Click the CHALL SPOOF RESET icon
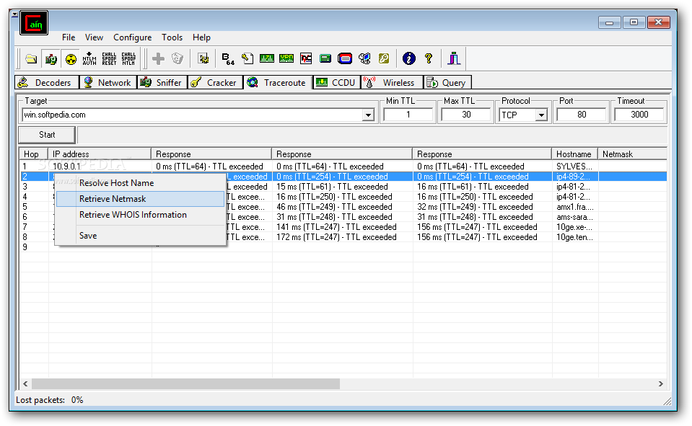This screenshot has height=426, width=692. point(109,58)
